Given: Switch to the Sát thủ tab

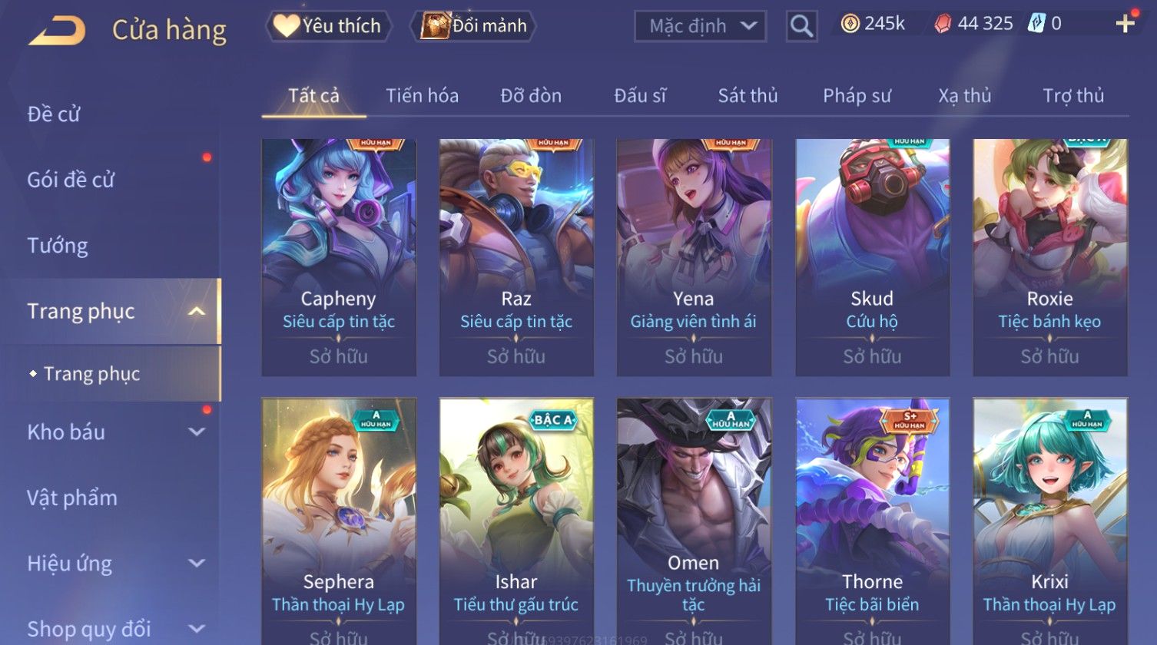Looking at the screenshot, I should click(x=748, y=96).
